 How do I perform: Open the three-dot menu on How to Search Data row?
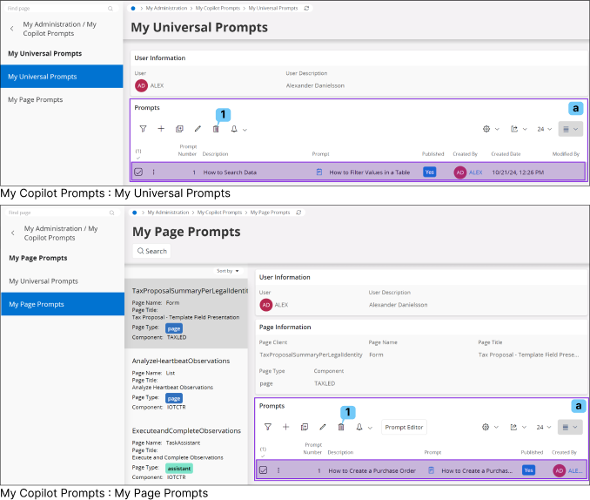pyautogui.click(x=153, y=172)
